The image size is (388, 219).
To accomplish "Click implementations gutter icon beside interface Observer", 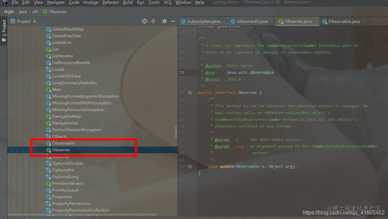I will click(189, 93).
